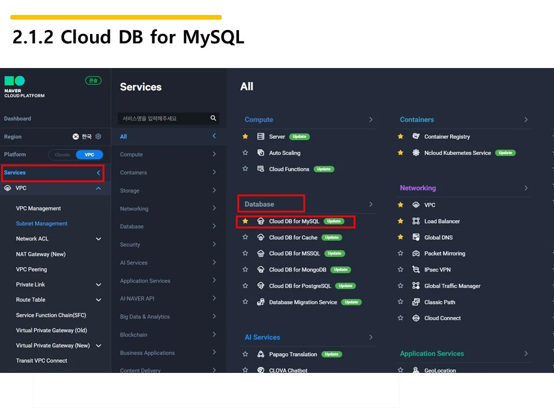Favorite Packet Mirroring with its star
This screenshot has height=415, width=554.
400,253
